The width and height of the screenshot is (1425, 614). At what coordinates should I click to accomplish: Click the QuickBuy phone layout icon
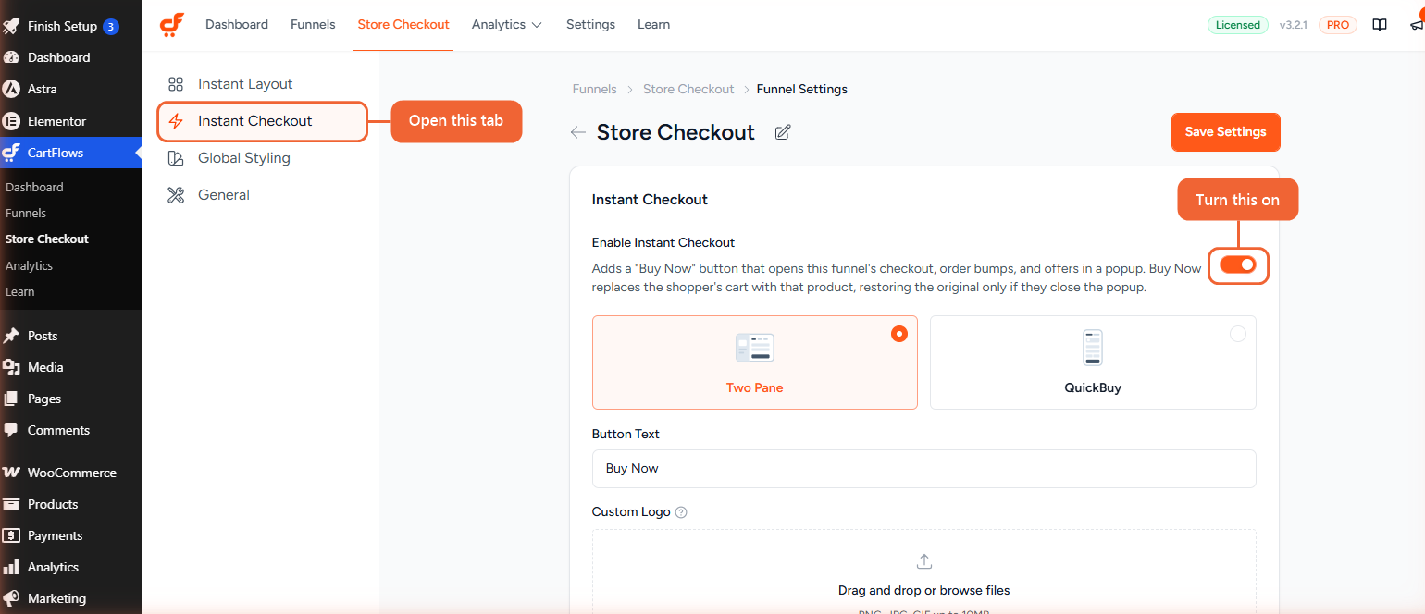pyautogui.click(x=1093, y=348)
